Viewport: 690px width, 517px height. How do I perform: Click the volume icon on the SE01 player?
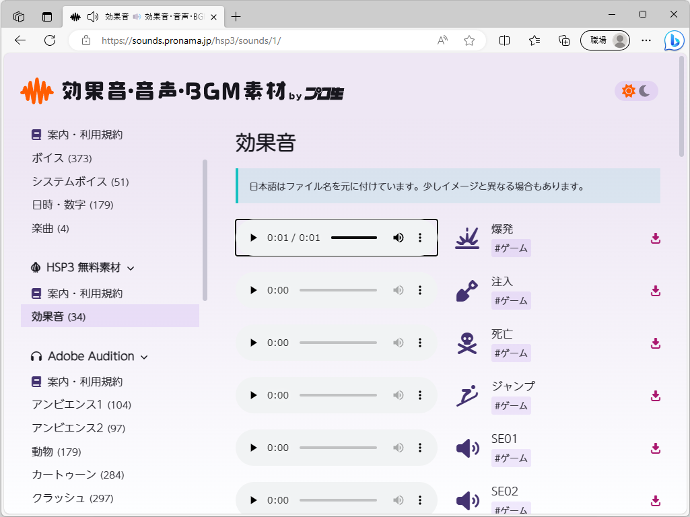tap(398, 447)
